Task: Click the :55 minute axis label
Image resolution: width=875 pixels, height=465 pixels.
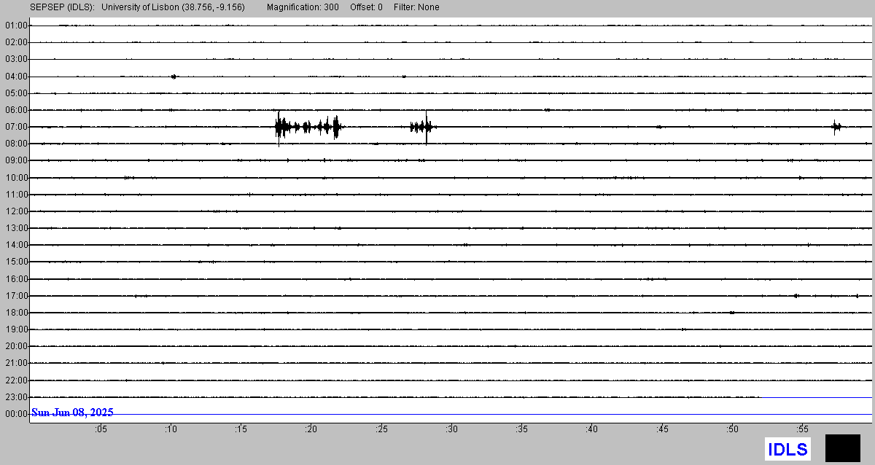Action: 802,429
